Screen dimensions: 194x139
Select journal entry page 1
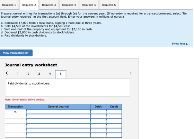coord(18,74)
